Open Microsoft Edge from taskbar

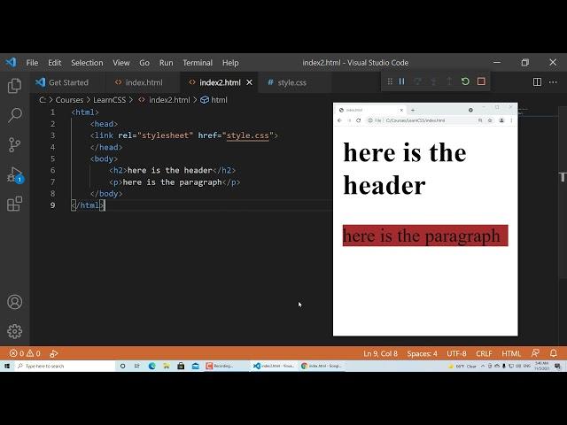pos(151,366)
